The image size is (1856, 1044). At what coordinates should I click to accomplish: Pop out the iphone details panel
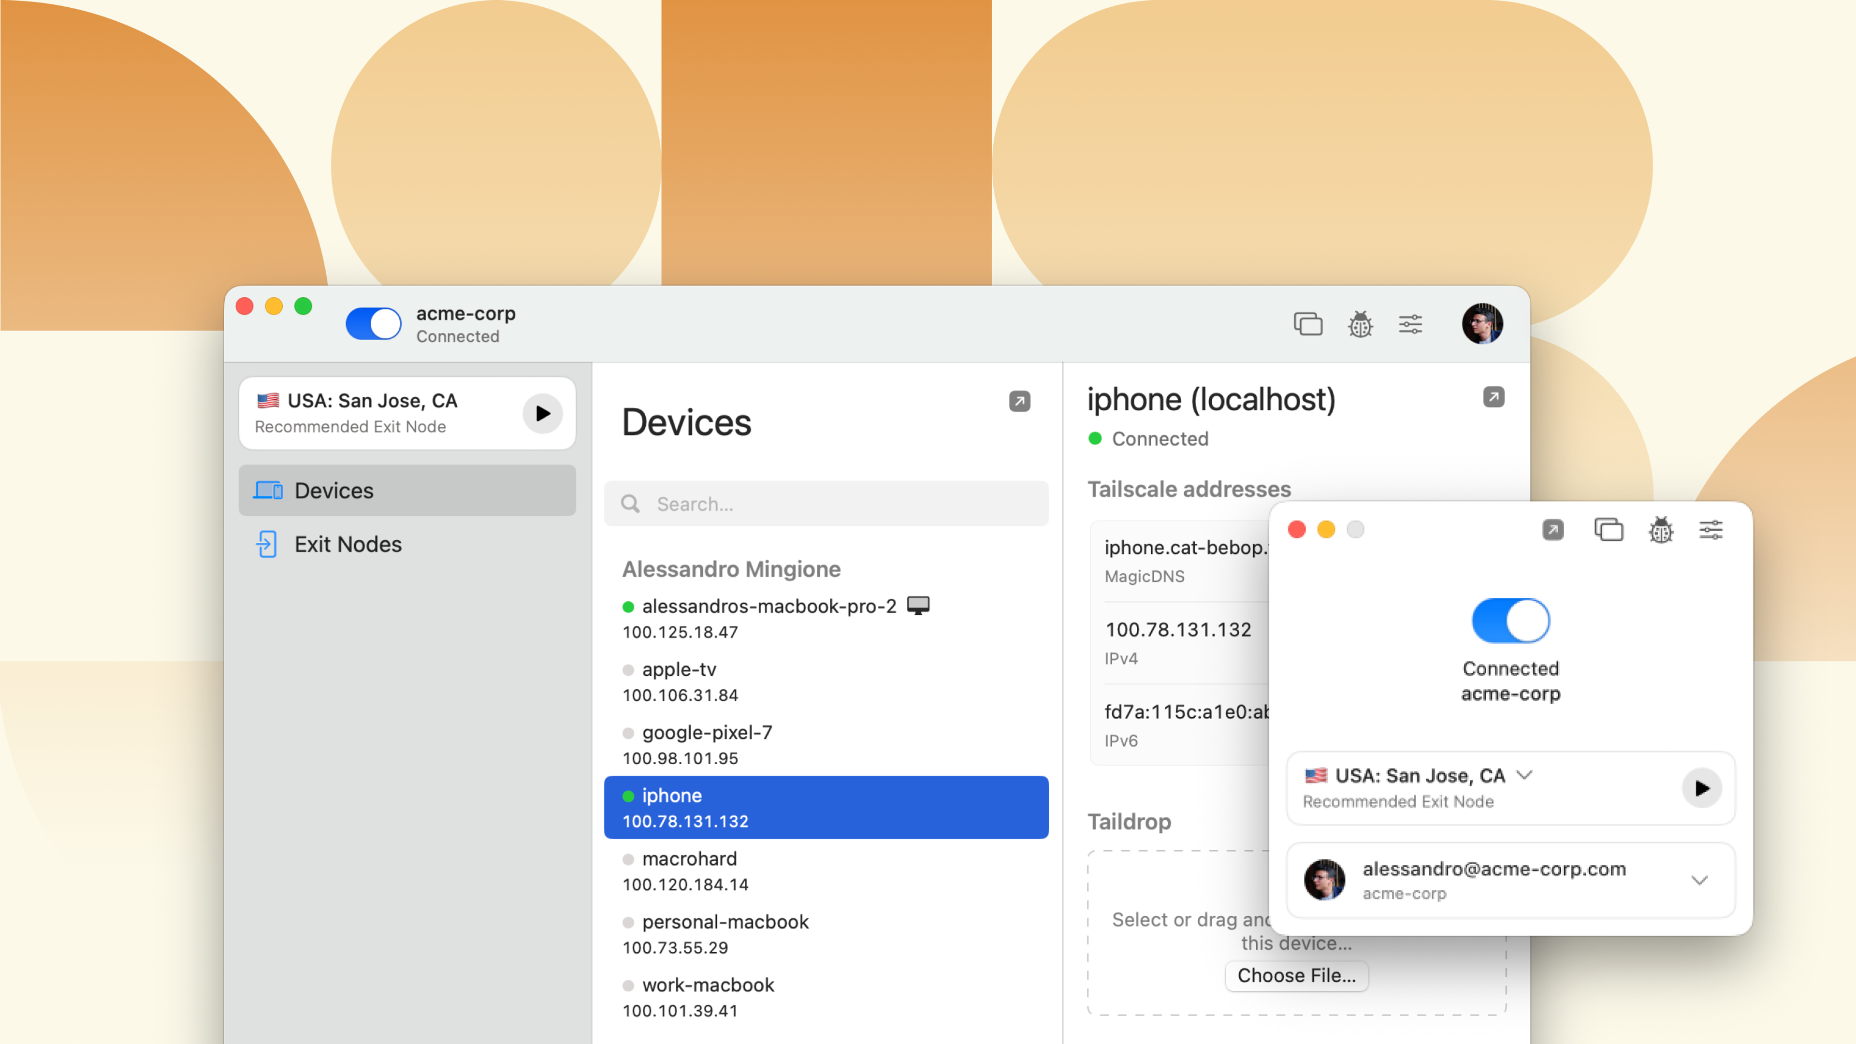click(1493, 397)
